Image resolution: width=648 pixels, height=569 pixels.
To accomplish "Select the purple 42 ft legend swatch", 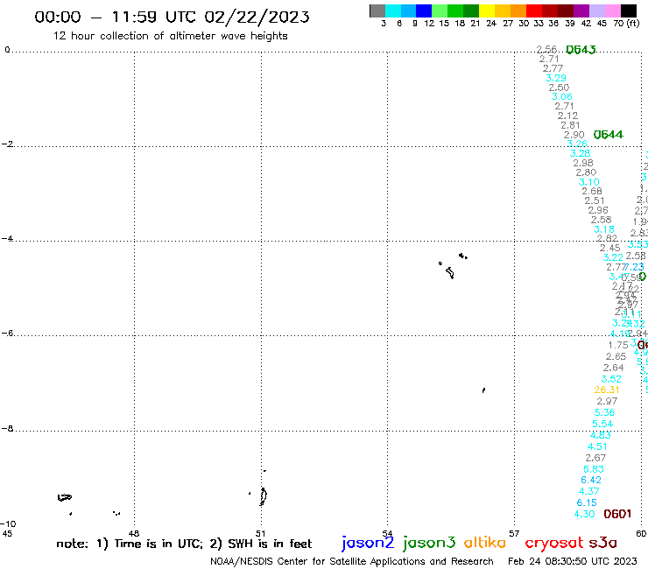I will 581,11.
